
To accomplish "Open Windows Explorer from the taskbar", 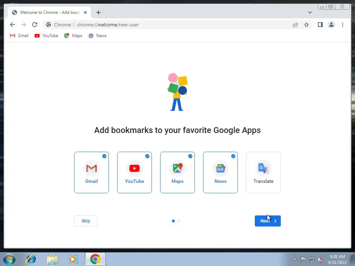I will [52, 259].
